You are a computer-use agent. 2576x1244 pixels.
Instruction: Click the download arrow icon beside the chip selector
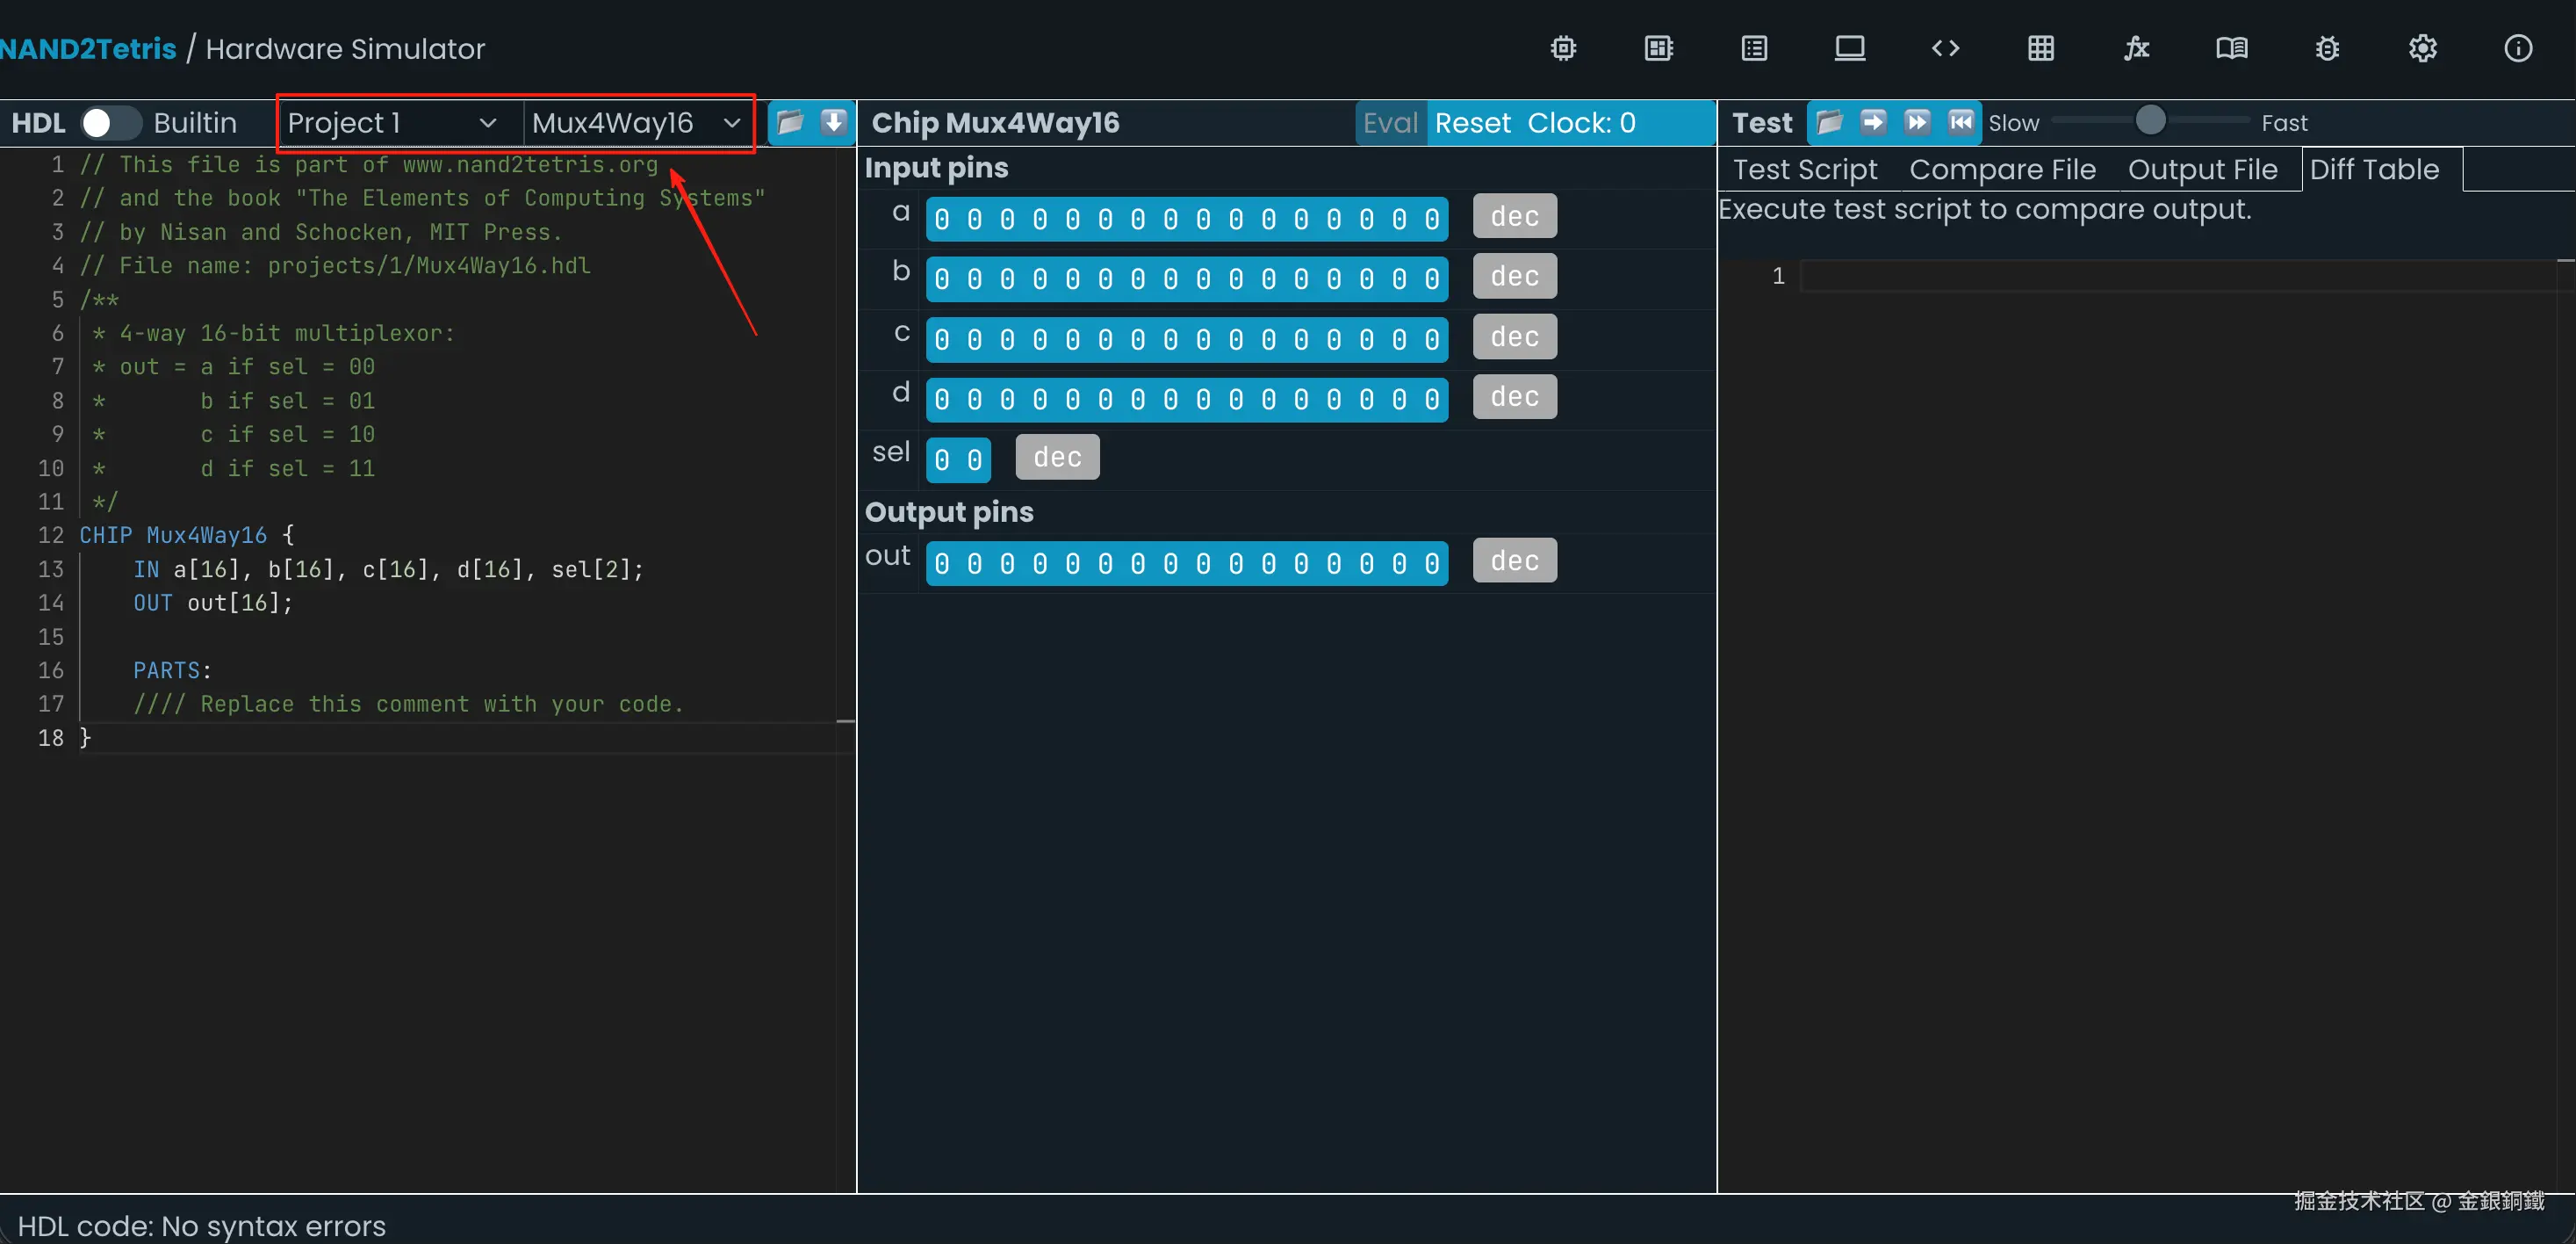pos(833,123)
